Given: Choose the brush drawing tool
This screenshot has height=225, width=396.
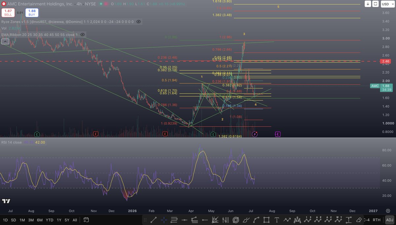Looking at the screenshot, I should (x=246, y=220).
